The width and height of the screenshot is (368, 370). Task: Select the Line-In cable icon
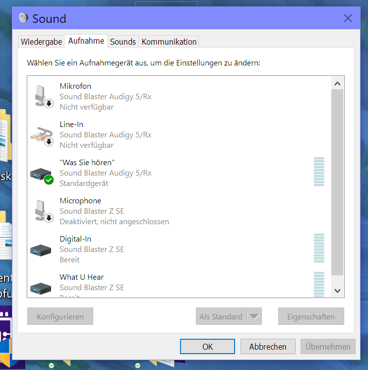[x=42, y=136]
